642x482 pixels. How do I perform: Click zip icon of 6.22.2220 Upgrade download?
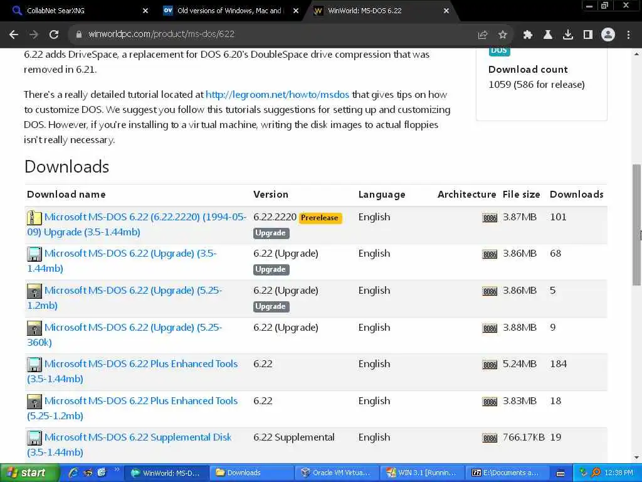34,218
